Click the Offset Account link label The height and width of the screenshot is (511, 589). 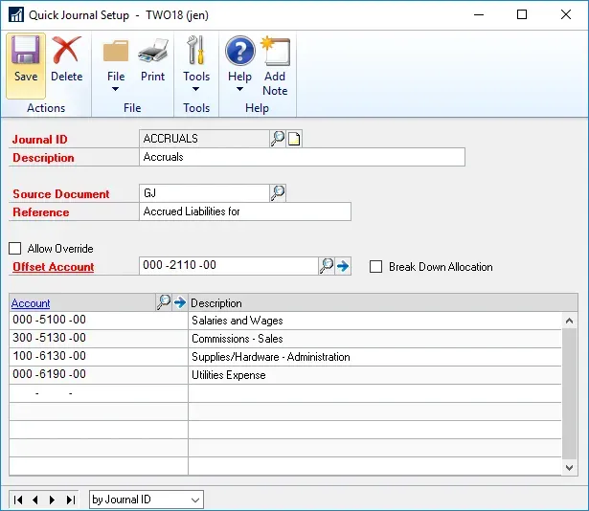(53, 267)
